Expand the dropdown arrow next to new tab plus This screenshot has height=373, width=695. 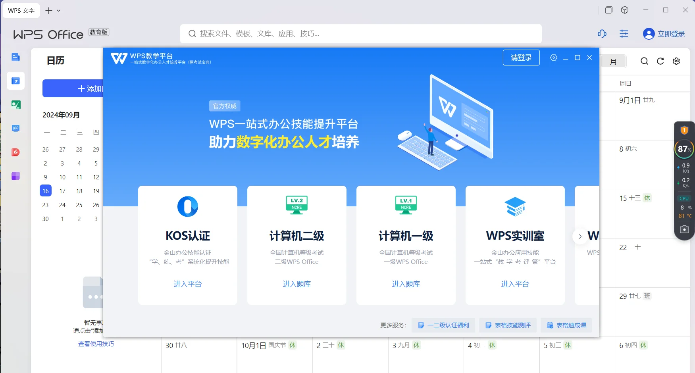(x=59, y=11)
